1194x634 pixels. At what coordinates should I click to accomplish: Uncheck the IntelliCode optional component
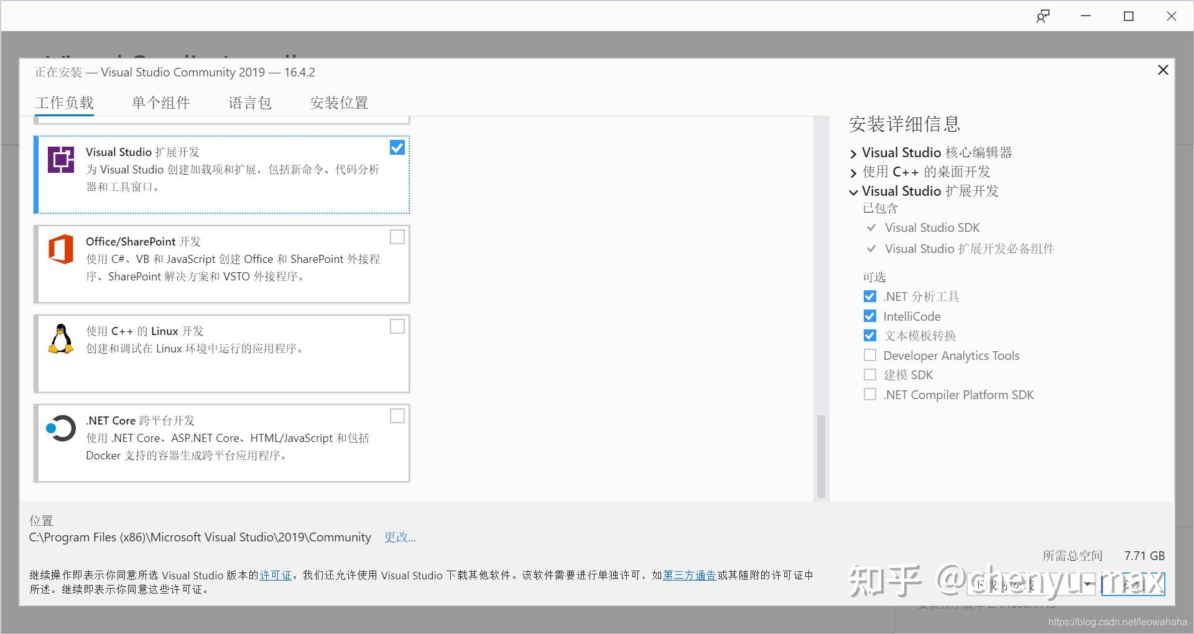(x=870, y=316)
